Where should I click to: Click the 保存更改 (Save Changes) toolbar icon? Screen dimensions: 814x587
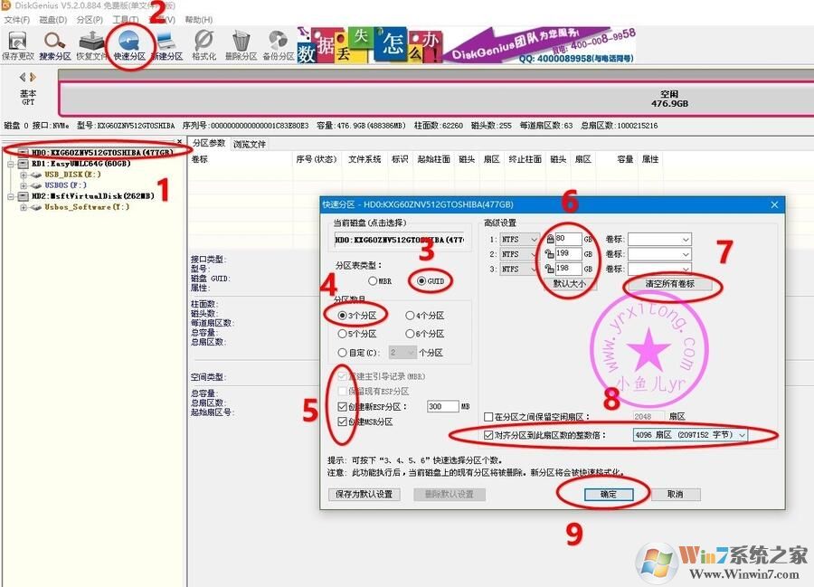pyautogui.click(x=16, y=43)
